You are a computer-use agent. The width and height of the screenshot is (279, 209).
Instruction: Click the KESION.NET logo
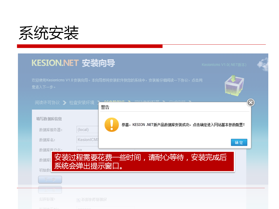[55, 63]
